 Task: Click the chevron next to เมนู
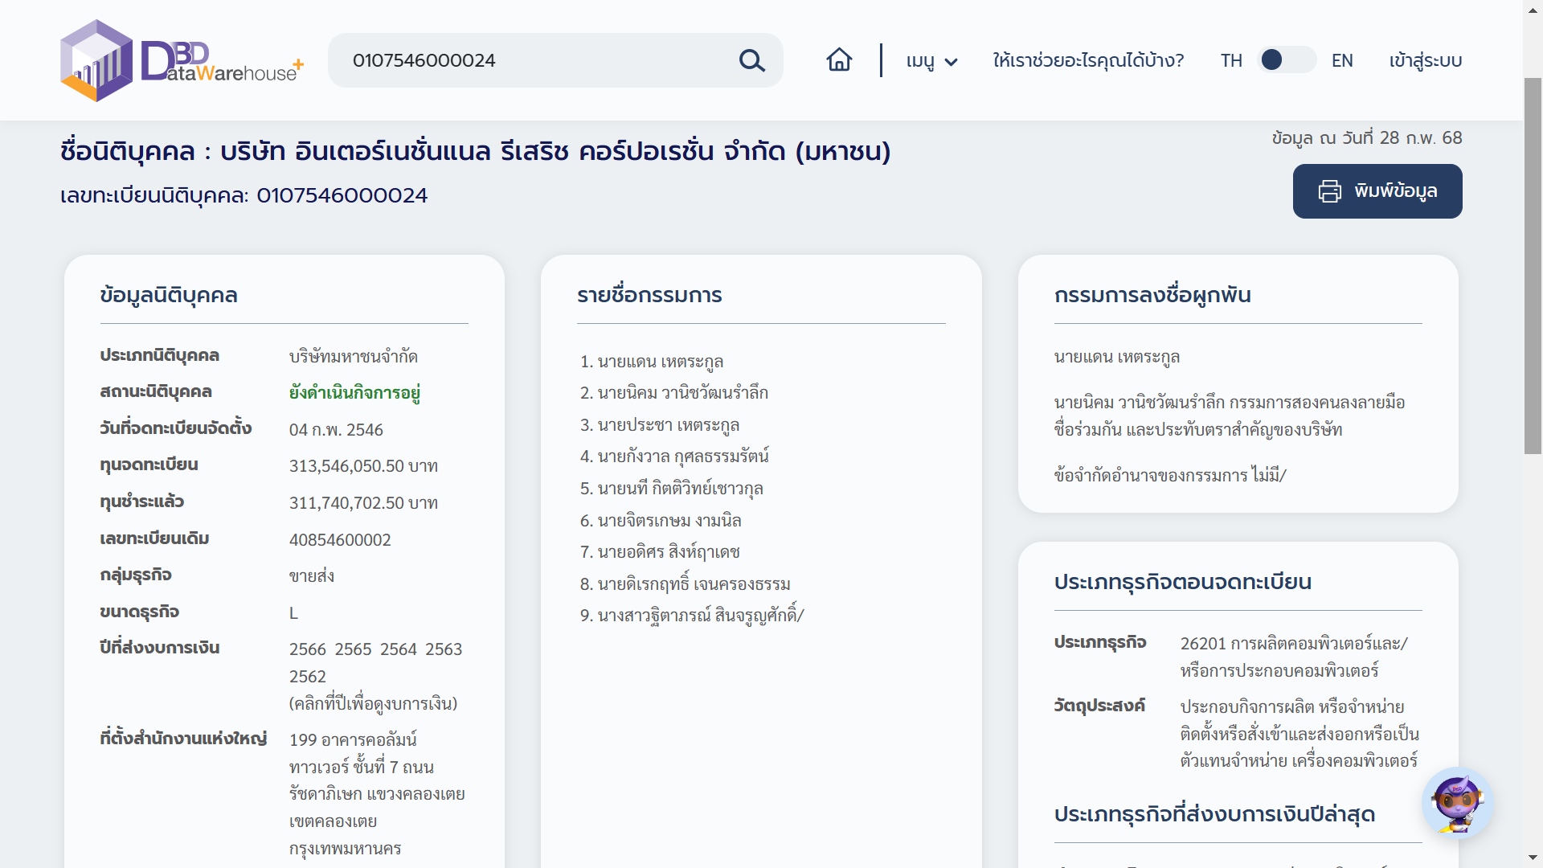952,62
